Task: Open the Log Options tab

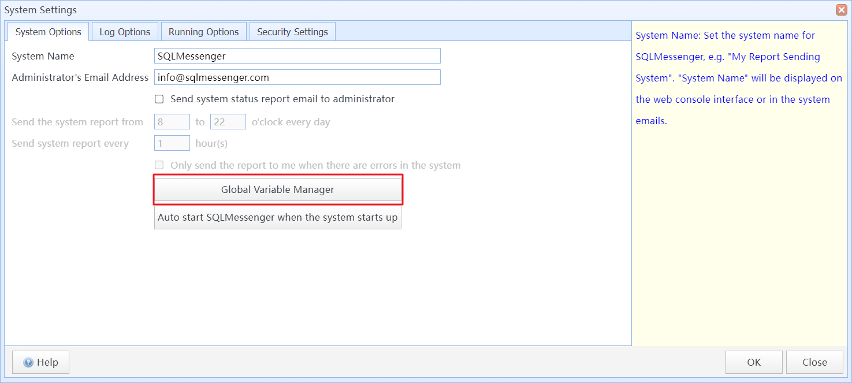Action: pyautogui.click(x=125, y=32)
